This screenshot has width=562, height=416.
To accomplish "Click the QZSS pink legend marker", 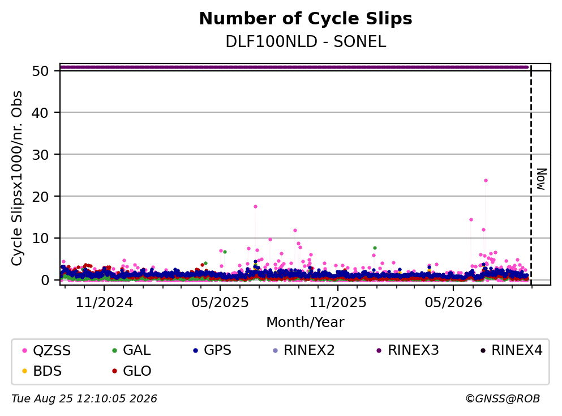I will (24, 351).
